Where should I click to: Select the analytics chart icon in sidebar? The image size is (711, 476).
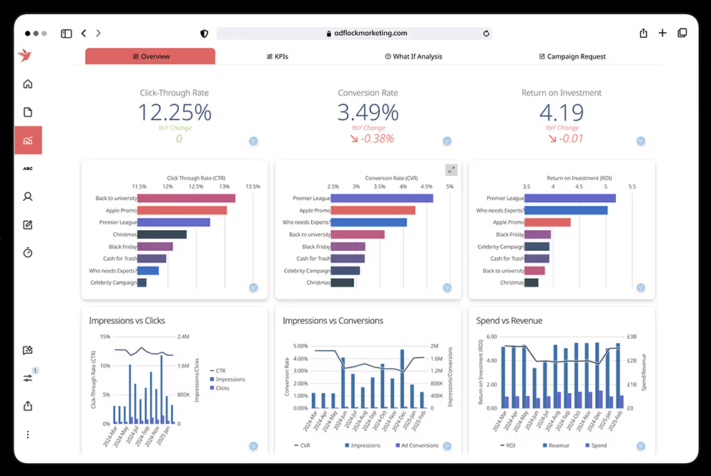click(28, 141)
